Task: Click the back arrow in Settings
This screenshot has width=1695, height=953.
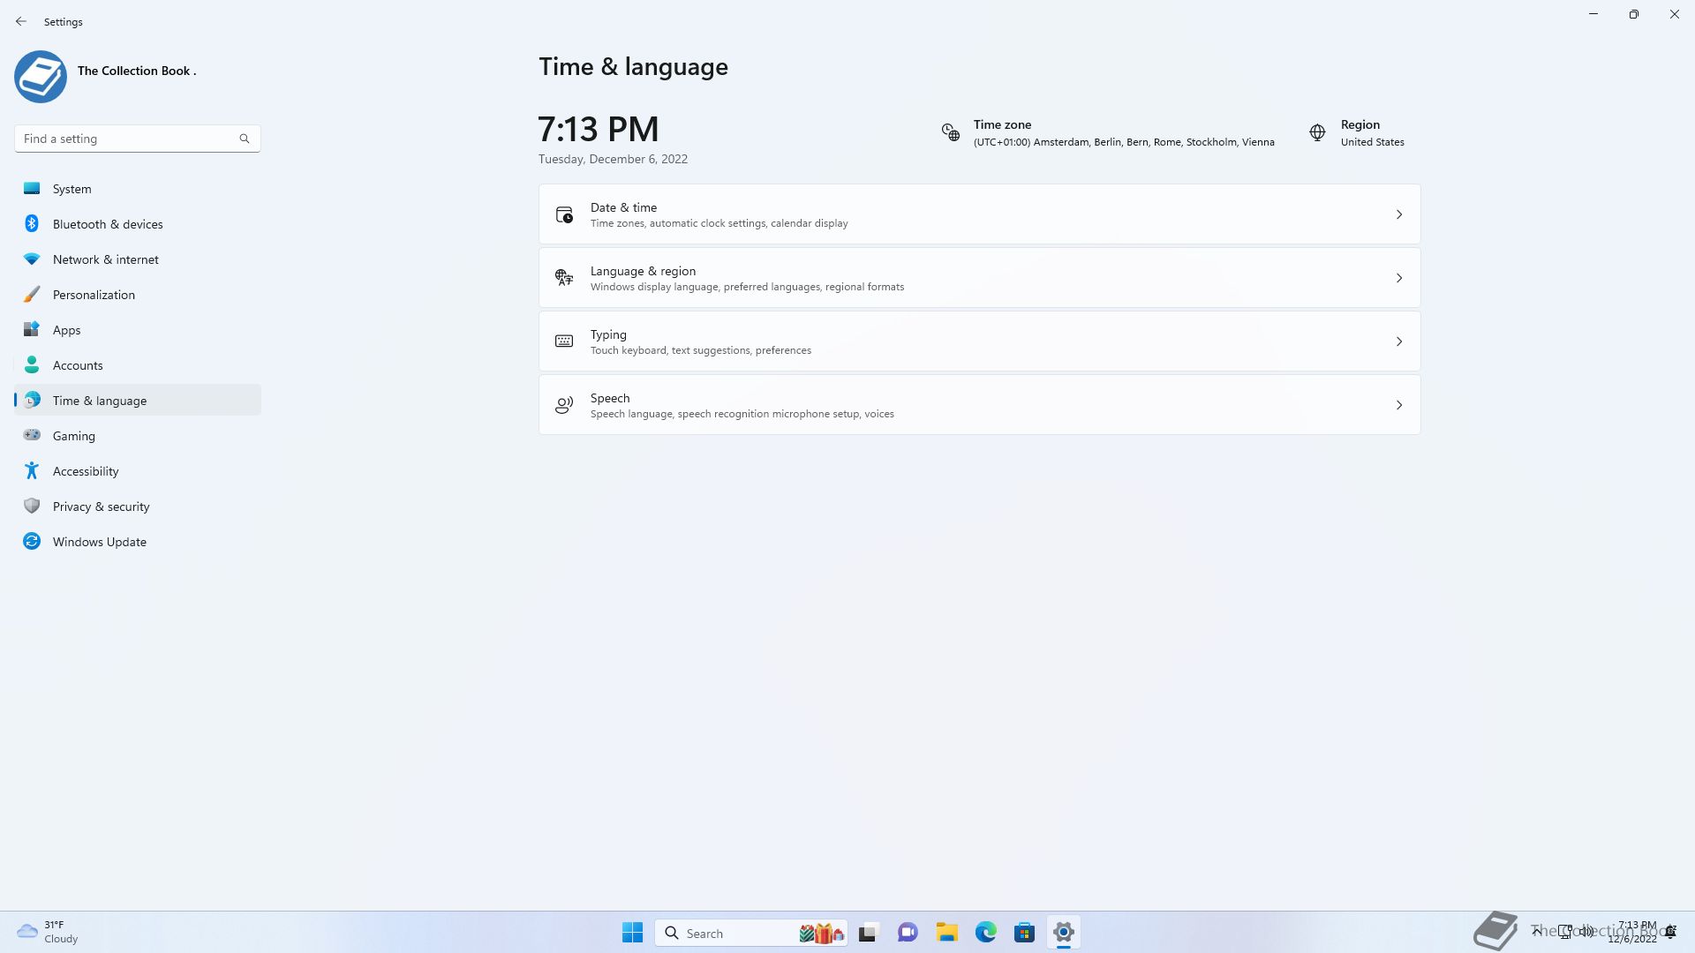Action: (21, 21)
